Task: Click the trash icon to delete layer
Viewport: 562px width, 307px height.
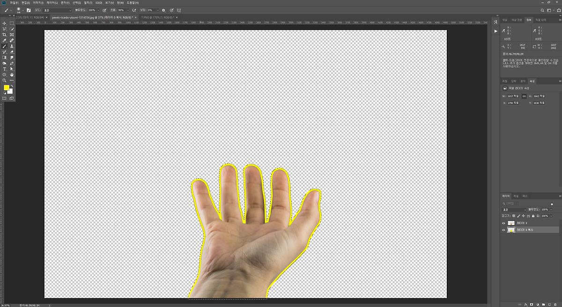Action: [x=555, y=305]
